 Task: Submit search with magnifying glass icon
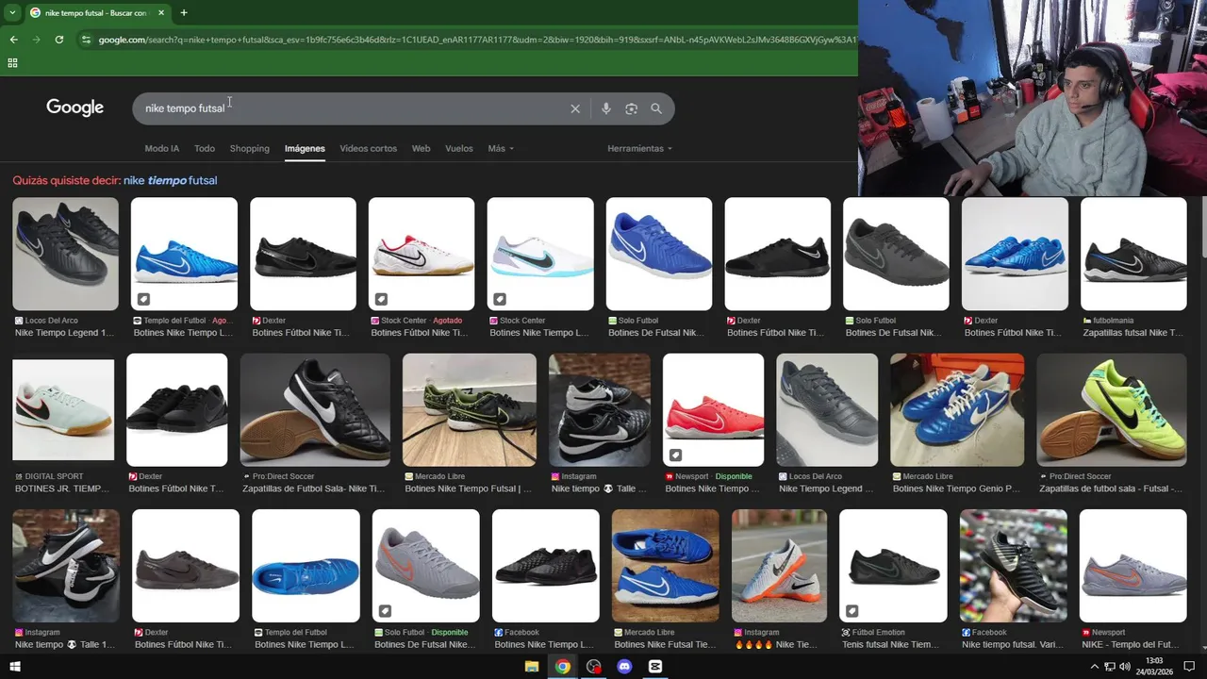(x=656, y=108)
